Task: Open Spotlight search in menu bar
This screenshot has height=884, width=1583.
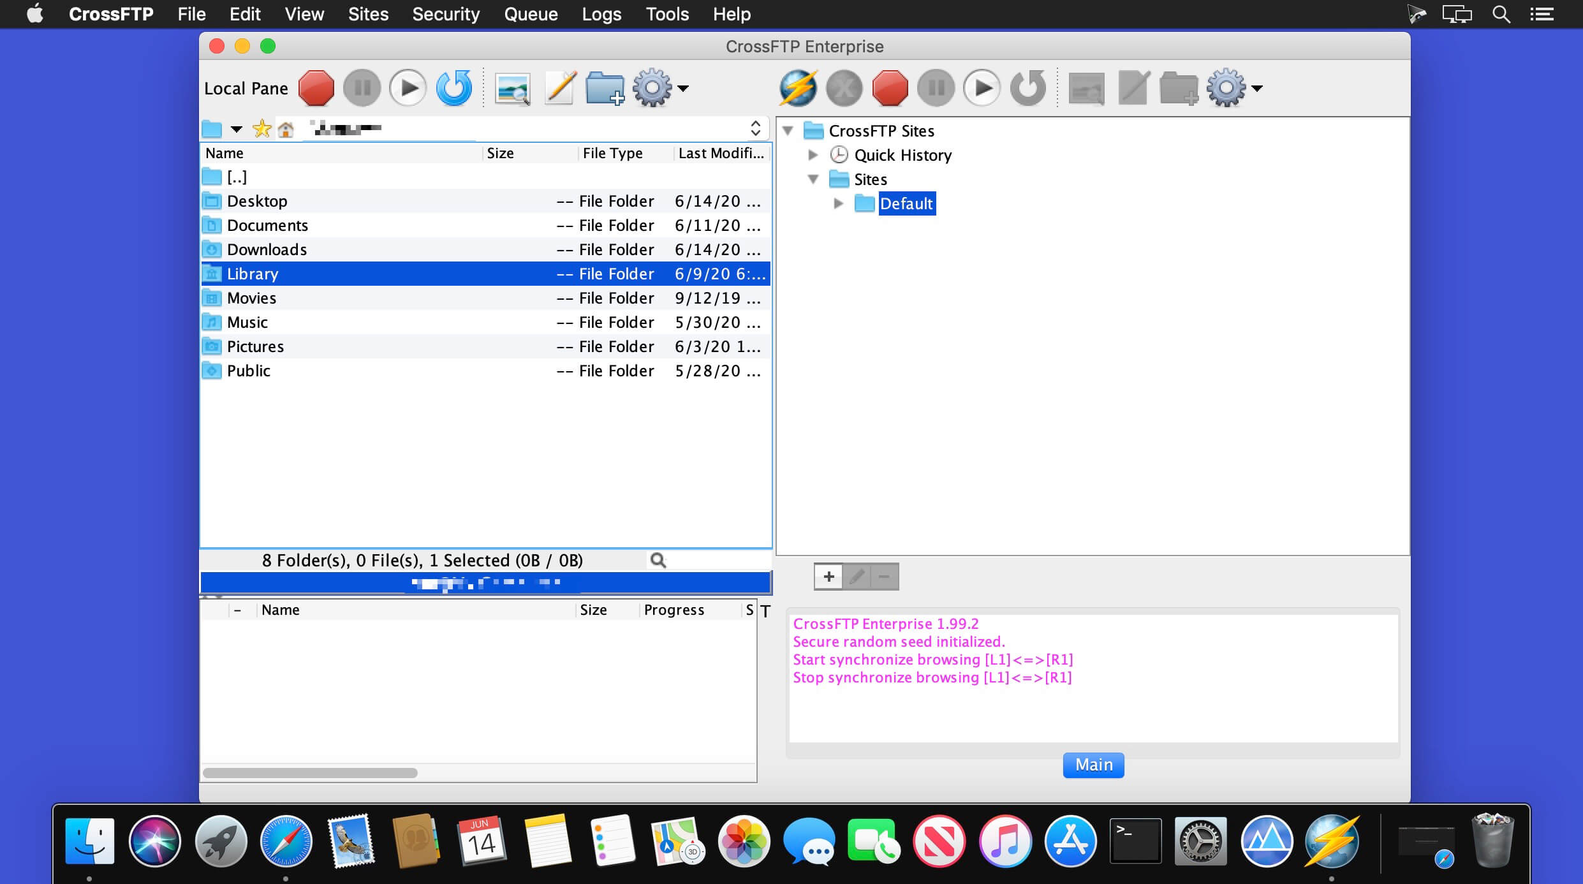Action: click(x=1501, y=14)
